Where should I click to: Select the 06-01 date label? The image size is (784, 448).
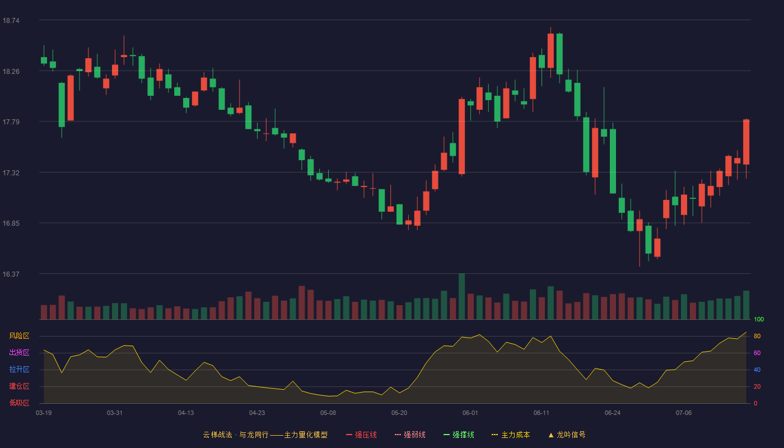click(470, 413)
